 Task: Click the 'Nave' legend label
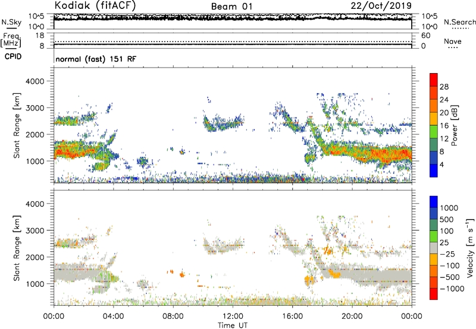453,42
